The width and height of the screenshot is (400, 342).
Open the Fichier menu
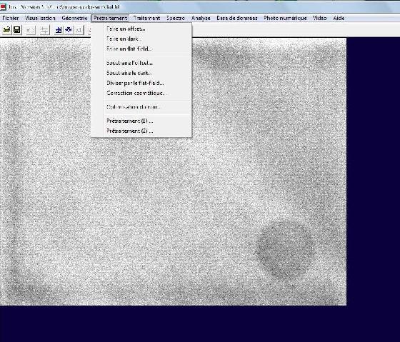point(11,18)
